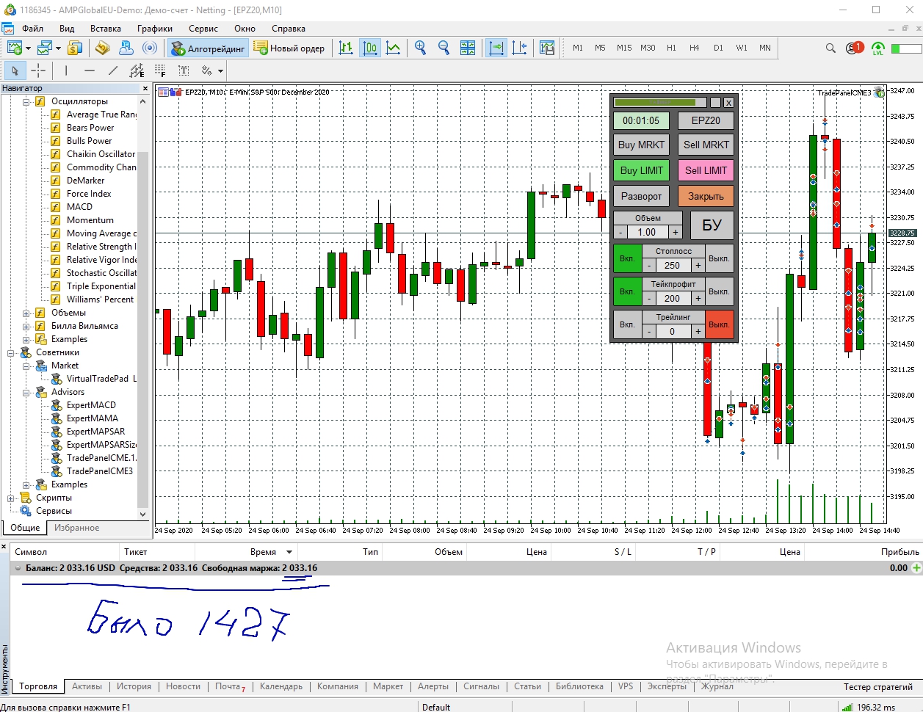Click the pink Sell LIMIT button
The height and width of the screenshot is (712, 923).
tap(706, 170)
